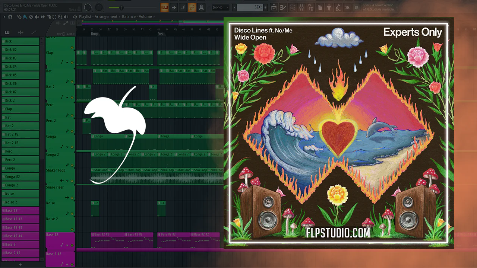The height and width of the screenshot is (268, 477).
Task: Select the Delete tool in playlist toolbar
Action: click(x=31, y=17)
